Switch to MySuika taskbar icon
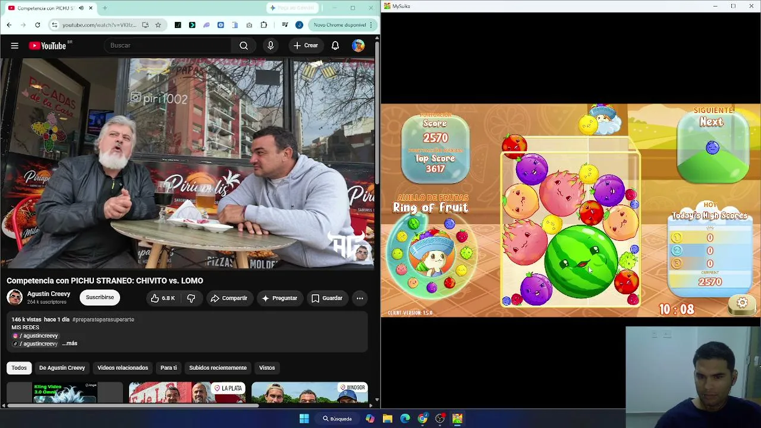 pos(457,418)
